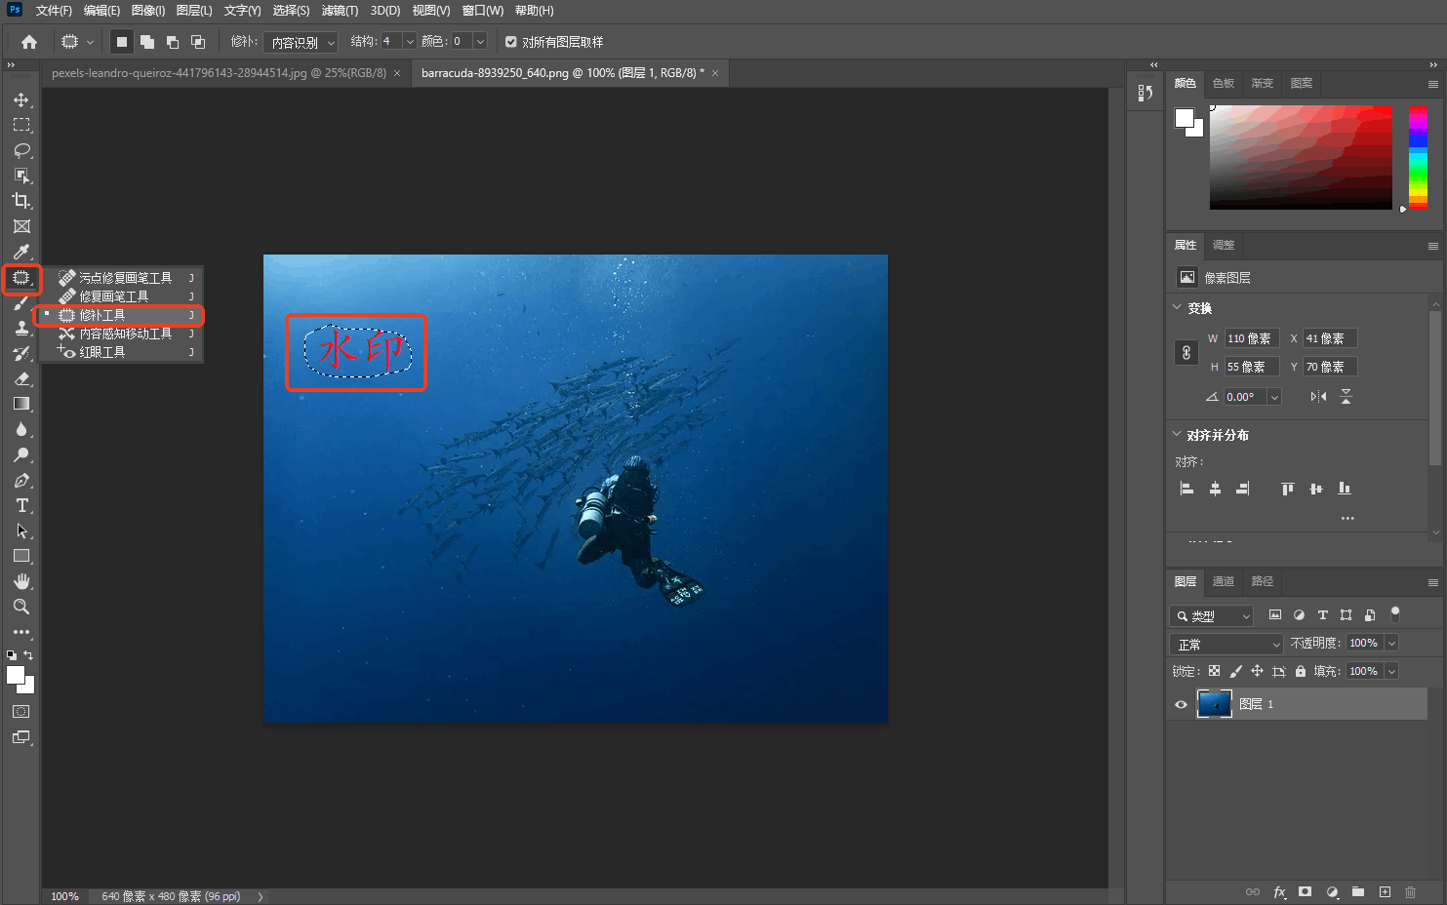1447x905 pixels.
Task: Click the more options ellipsis under alignment
Action: 1347,518
